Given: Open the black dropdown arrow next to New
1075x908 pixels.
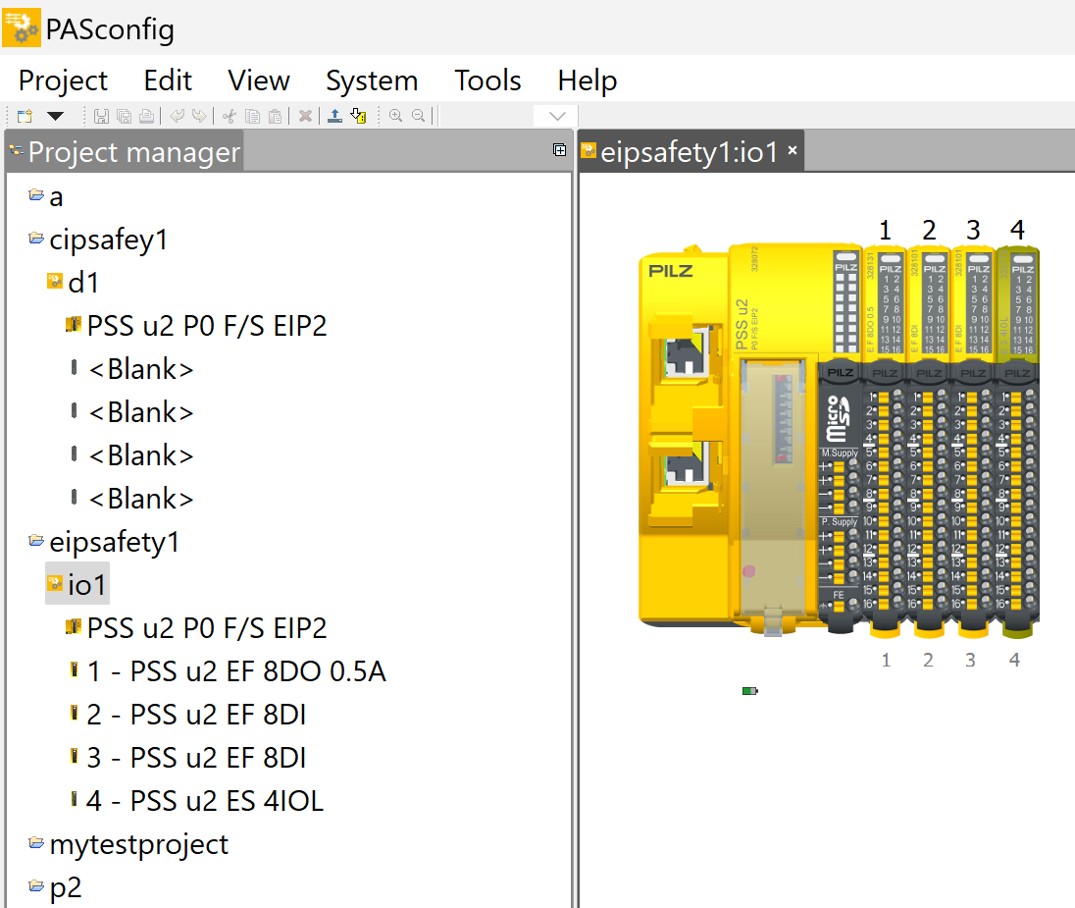Looking at the screenshot, I should (x=56, y=116).
